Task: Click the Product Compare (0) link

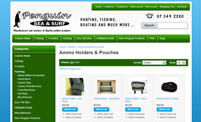Action: tap(70, 69)
